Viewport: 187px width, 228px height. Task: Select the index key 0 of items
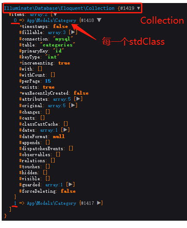coord(15,20)
